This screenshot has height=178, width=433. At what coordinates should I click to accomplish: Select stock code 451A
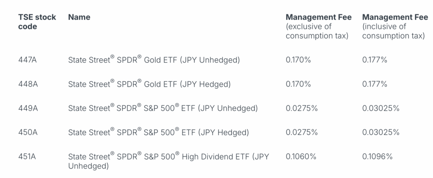27,156
